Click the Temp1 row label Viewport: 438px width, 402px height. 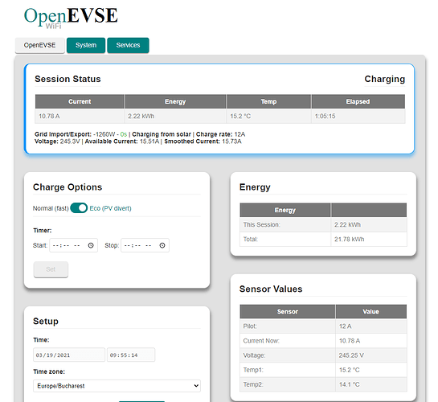[x=253, y=370]
